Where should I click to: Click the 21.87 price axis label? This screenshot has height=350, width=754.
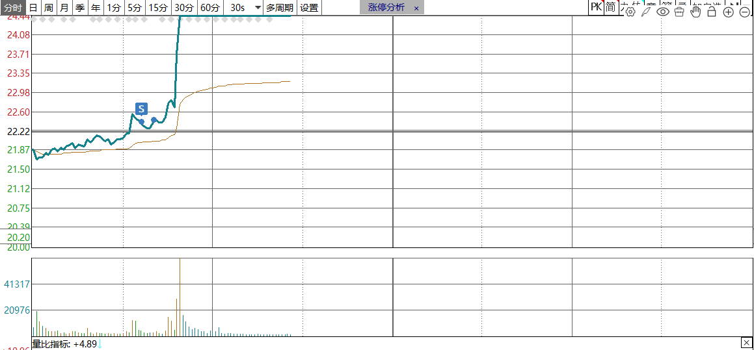pyautogui.click(x=18, y=150)
